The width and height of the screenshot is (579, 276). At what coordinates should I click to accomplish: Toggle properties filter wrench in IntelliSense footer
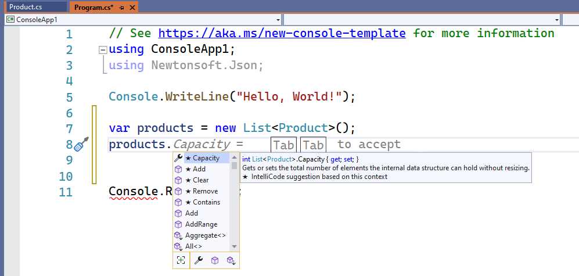199,260
